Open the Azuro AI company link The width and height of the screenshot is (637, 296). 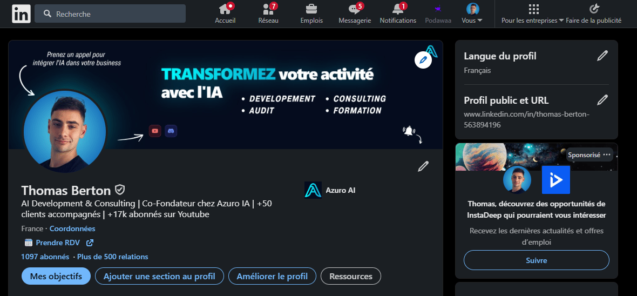(x=341, y=190)
